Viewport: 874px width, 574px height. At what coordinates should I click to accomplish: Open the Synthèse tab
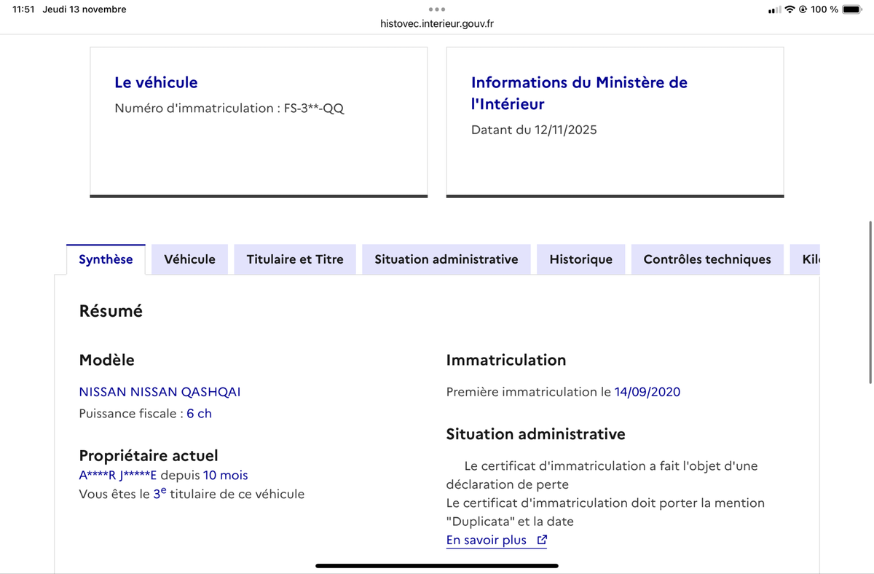coord(106,259)
